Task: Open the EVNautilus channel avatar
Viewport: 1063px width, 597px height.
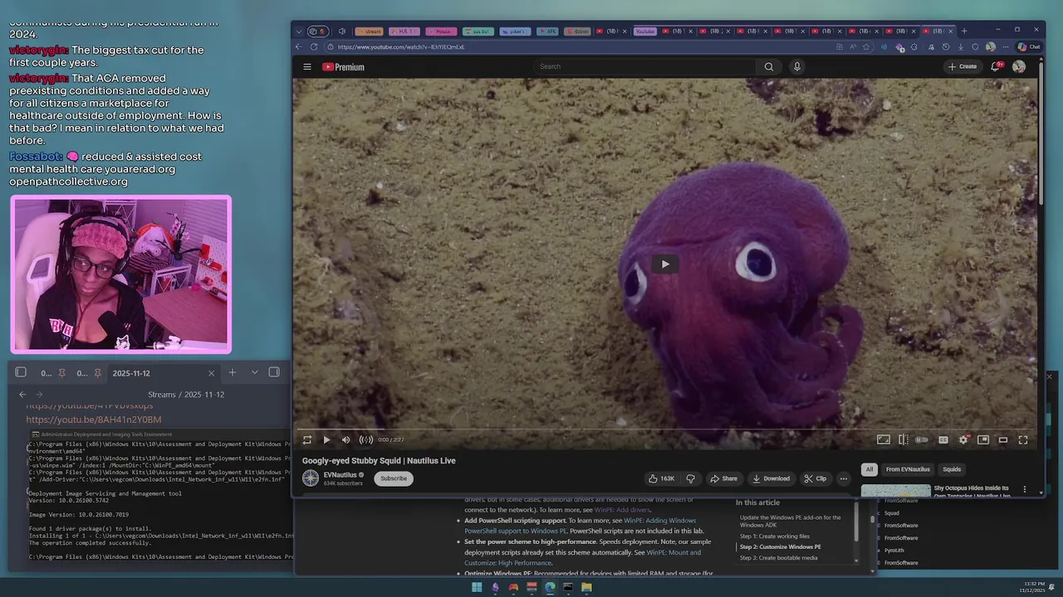Action: [311, 478]
